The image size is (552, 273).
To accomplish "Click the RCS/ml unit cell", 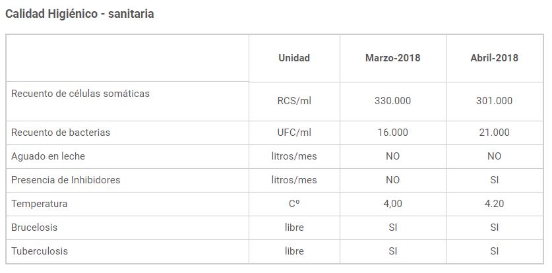I will [294, 101].
